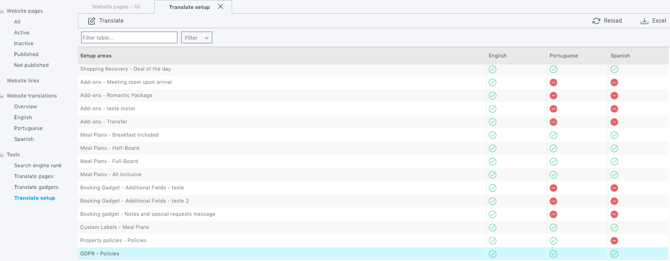Viewport: 670px width, 261px height.
Task: Open Active website pages
Action: pyautogui.click(x=22, y=33)
